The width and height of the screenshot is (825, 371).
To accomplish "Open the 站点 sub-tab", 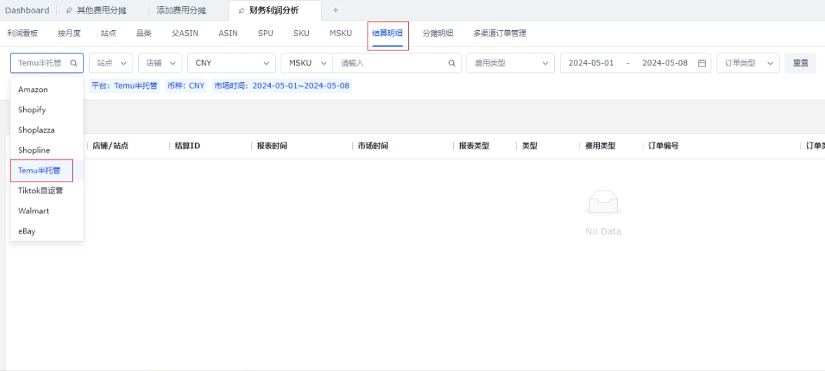I will point(108,33).
